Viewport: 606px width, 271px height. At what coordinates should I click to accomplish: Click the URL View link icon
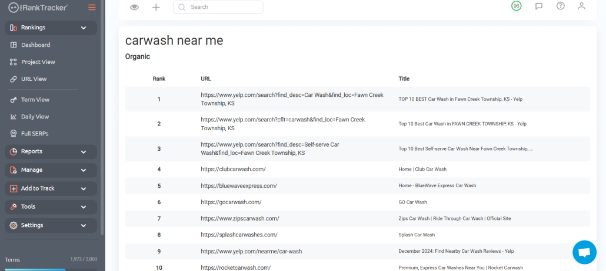pyautogui.click(x=14, y=79)
